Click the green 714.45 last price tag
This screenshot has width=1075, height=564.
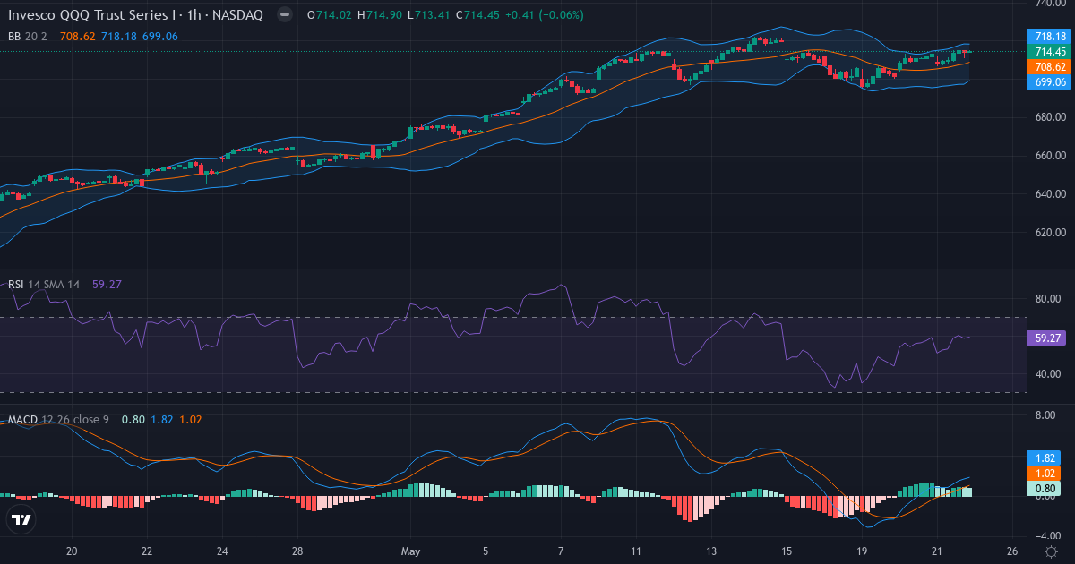click(x=1049, y=52)
